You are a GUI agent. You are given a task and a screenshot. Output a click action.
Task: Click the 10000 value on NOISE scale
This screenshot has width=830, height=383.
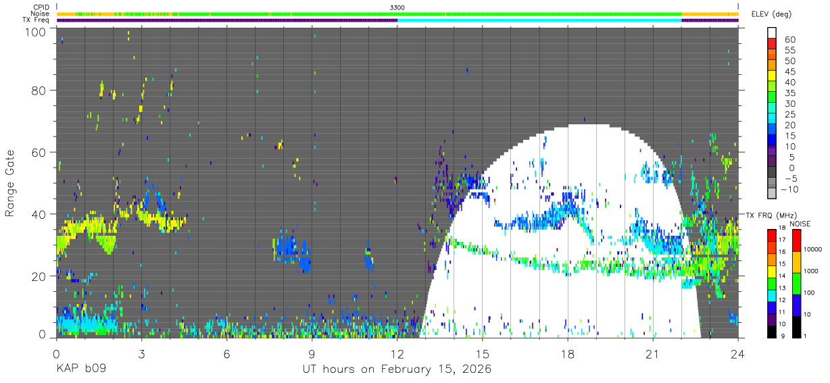(811, 248)
